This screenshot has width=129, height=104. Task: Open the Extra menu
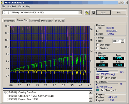click(21, 7)
